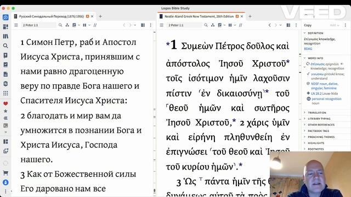This screenshot has width=351, height=197.
Task: Open BDAG lexicon link
Action: 308,49
